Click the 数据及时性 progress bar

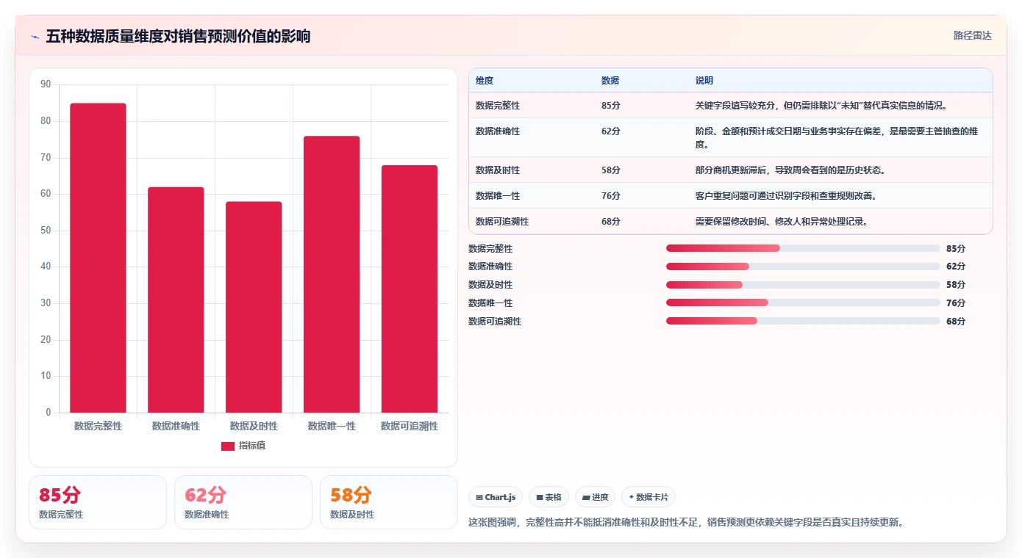coord(803,285)
